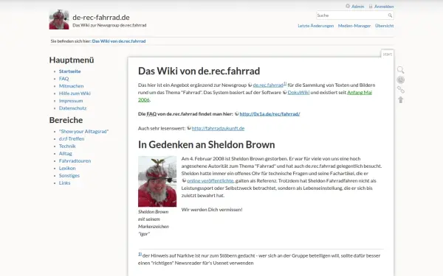Open Mitmachen in Hauptmenü
Image resolution: width=443 pixels, height=276 pixels.
click(x=71, y=86)
